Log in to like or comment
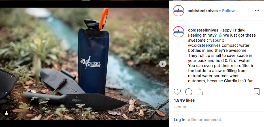 pos(180,120)
